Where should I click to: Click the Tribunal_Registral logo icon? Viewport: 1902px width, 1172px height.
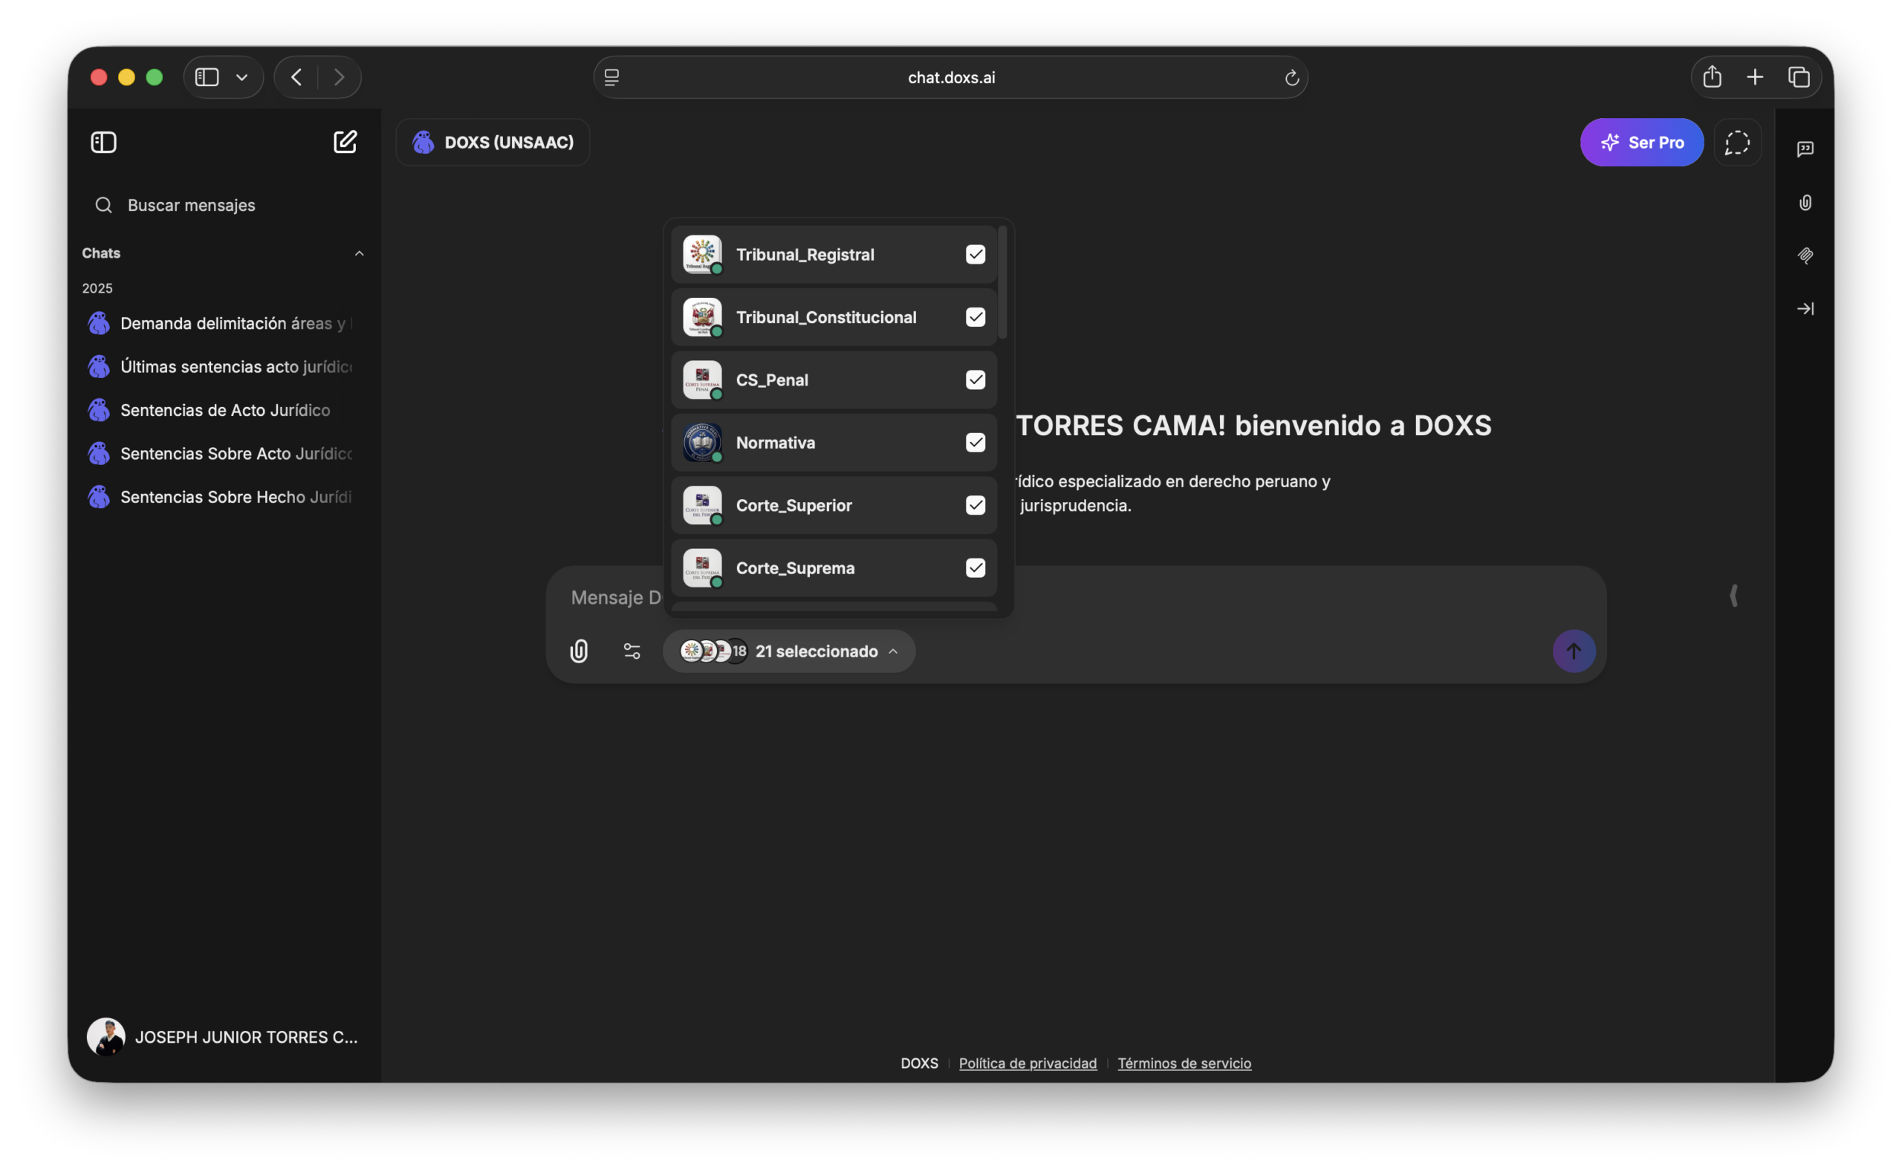pyautogui.click(x=701, y=254)
